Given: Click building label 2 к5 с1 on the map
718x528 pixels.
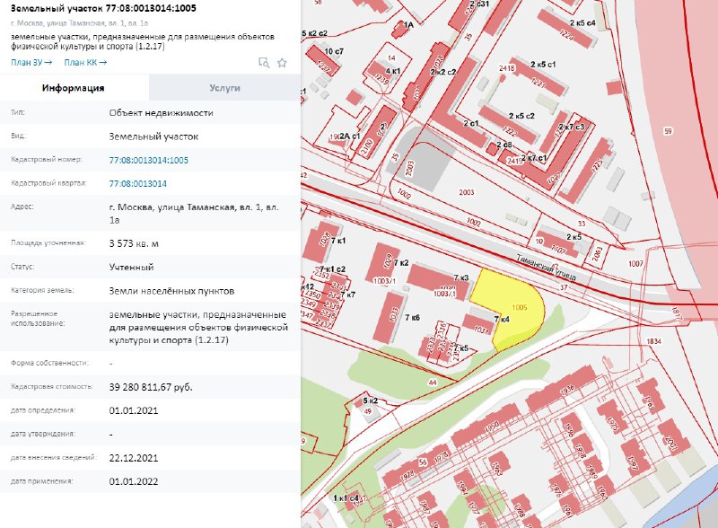Looking at the screenshot, I should tap(543, 65).
